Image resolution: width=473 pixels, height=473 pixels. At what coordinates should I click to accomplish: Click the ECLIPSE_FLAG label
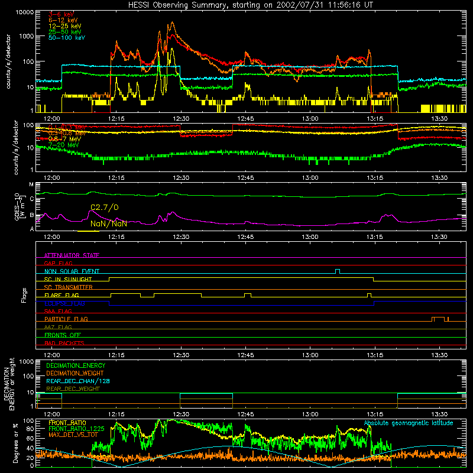[x=64, y=303]
